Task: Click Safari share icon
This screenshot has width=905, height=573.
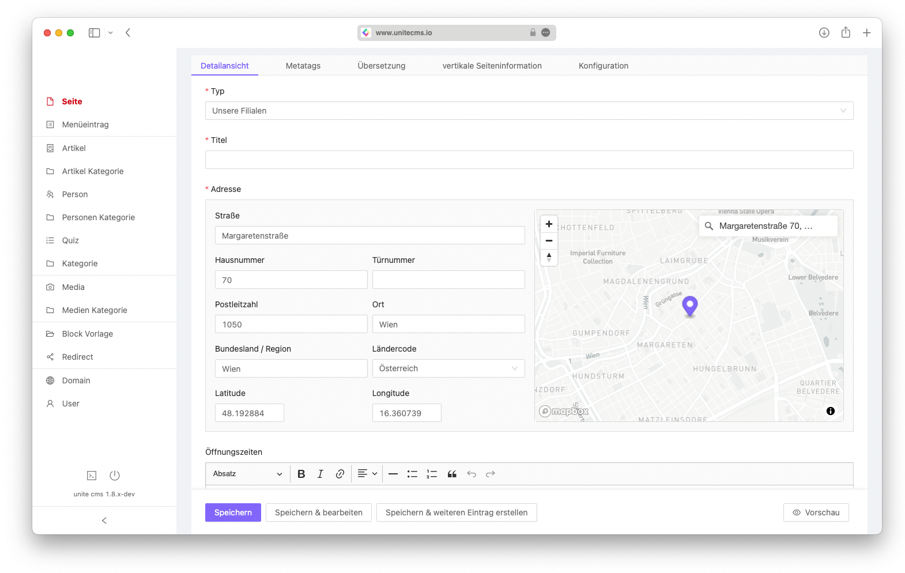Action: point(846,32)
